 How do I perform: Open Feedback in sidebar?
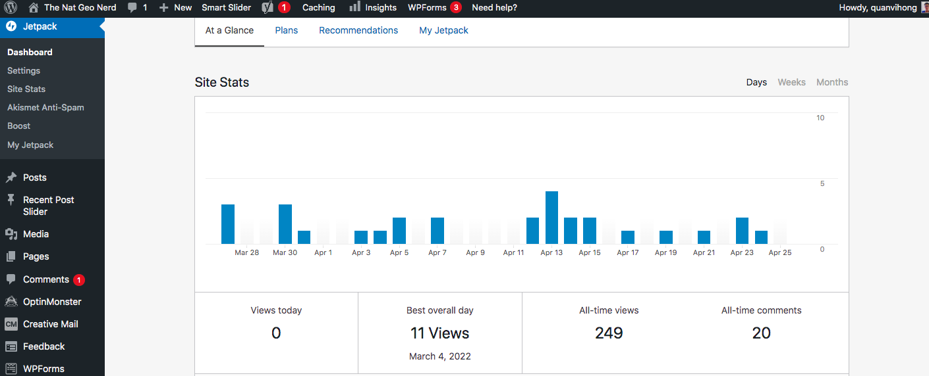click(x=44, y=346)
